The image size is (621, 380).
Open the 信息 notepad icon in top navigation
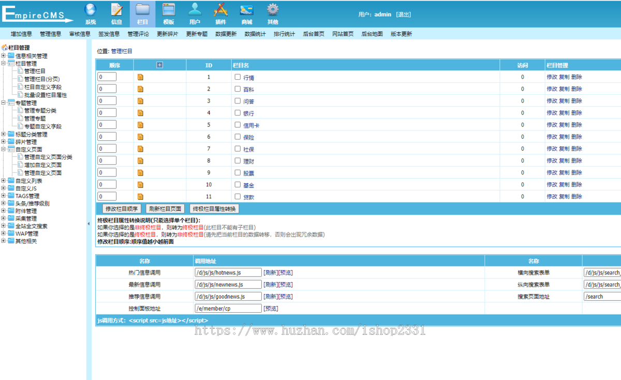point(117,9)
